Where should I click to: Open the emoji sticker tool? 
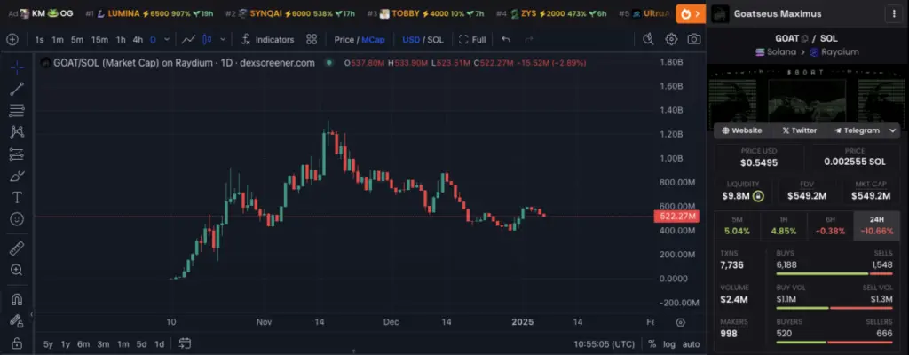tap(17, 218)
